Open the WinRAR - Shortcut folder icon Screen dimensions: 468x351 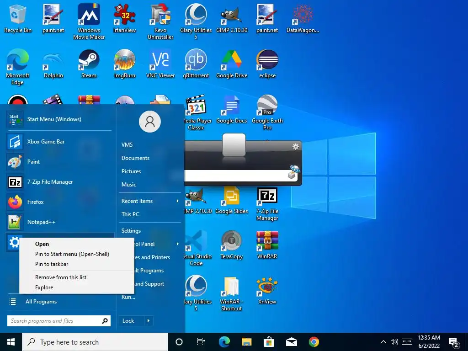coord(232,294)
